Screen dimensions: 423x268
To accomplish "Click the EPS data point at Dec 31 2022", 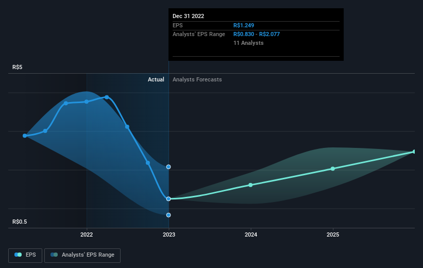I will (x=168, y=199).
